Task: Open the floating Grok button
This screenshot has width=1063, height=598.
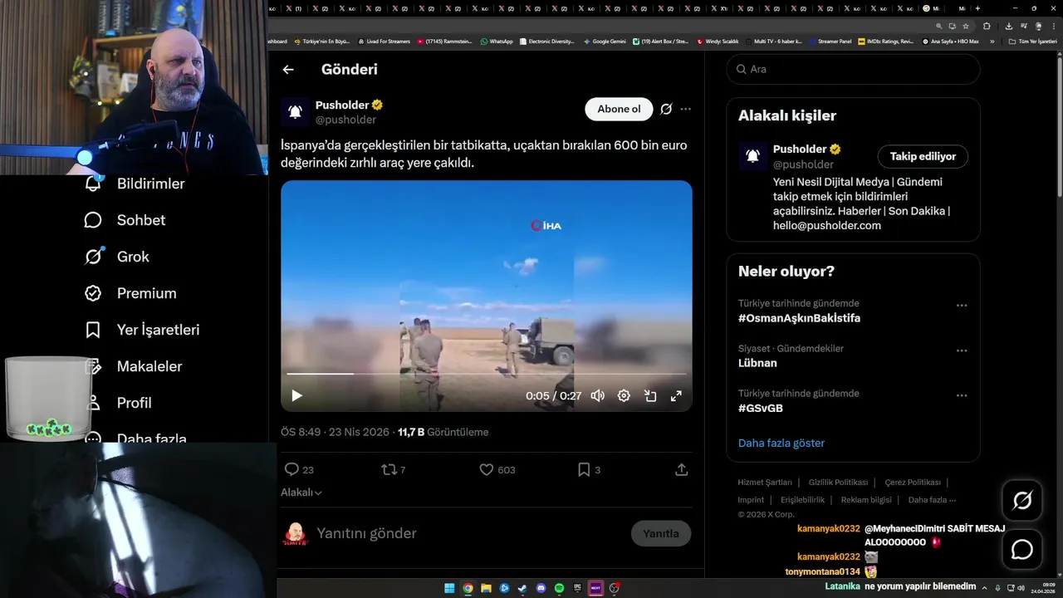Action: 1022,500
